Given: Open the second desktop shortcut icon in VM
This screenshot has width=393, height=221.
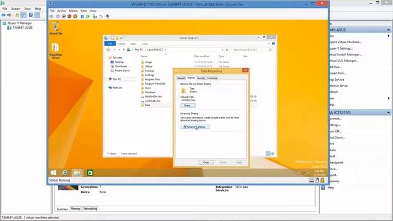Looking at the screenshot, I should click(56, 51).
